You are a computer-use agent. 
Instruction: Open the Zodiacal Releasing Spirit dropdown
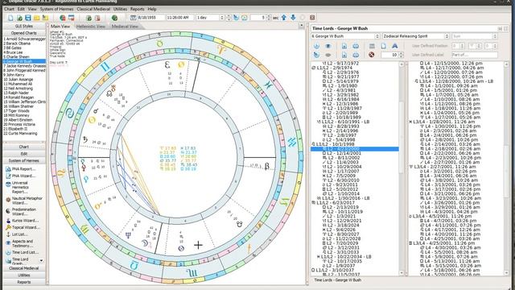(x=415, y=36)
